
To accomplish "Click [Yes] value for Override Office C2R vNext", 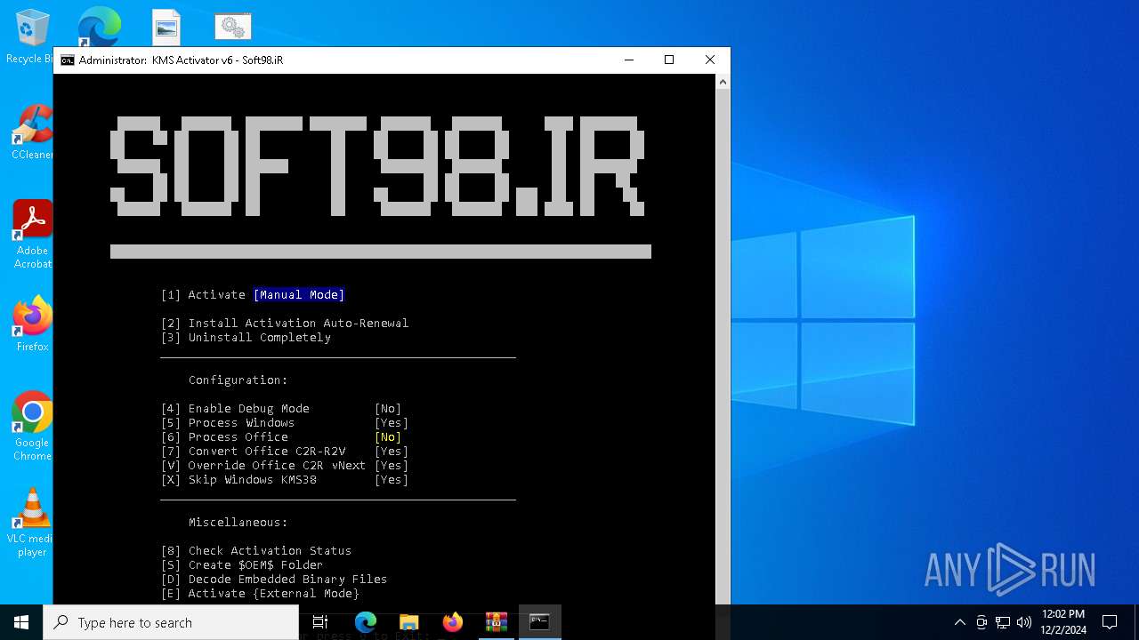I will [392, 466].
